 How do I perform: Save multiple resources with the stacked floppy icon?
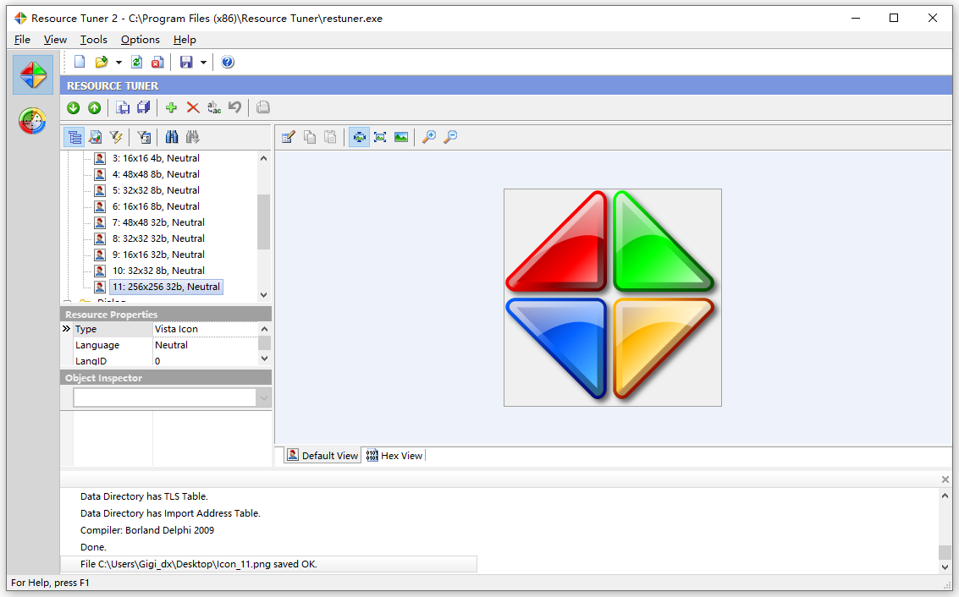(x=144, y=107)
